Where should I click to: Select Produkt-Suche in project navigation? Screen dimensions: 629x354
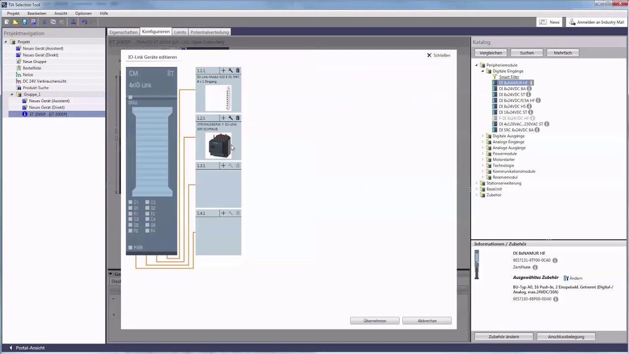[x=35, y=88]
